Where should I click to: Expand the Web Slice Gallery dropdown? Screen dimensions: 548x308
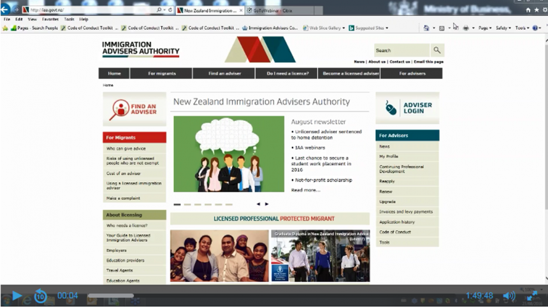click(343, 28)
